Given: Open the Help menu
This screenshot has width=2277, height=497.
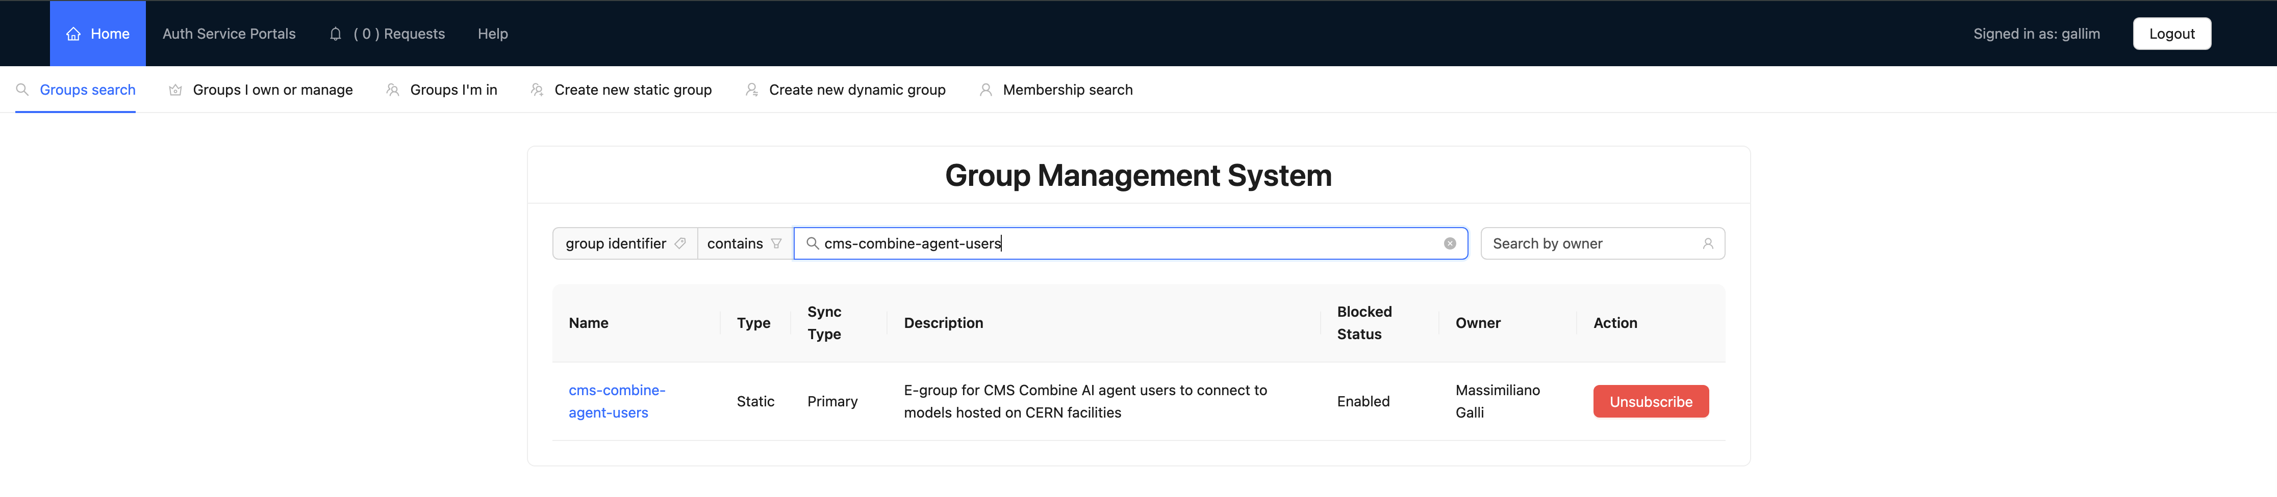Looking at the screenshot, I should pos(493,34).
